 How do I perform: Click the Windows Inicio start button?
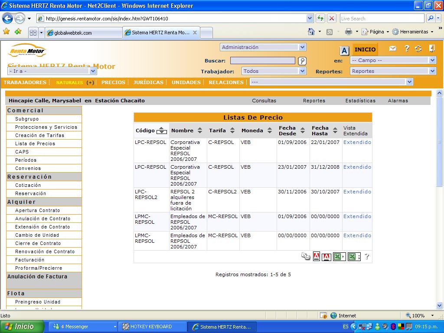click(x=22, y=326)
